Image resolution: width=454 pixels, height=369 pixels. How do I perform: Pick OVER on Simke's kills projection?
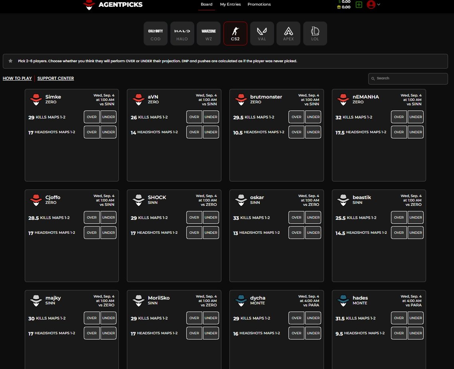91,117
